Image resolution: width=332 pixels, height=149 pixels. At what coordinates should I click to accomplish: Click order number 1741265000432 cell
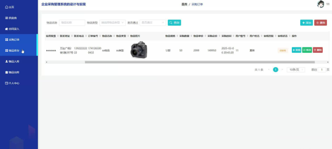(x=94, y=50)
